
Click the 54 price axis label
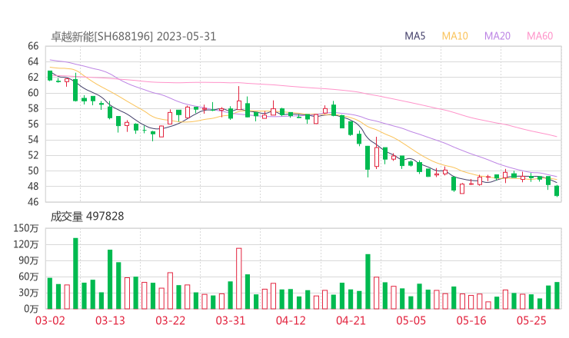point(33,140)
